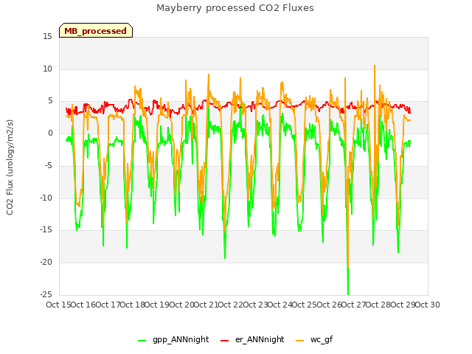Click the y-axis value 15

(x=47, y=37)
